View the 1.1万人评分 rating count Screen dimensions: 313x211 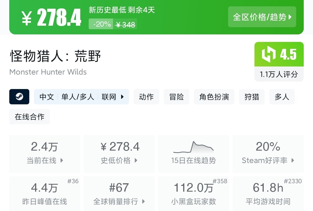coord(279,74)
